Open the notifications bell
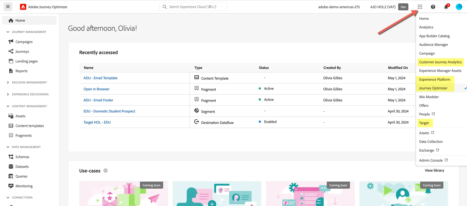Image resolution: width=467 pixels, height=206 pixels. (446, 7)
